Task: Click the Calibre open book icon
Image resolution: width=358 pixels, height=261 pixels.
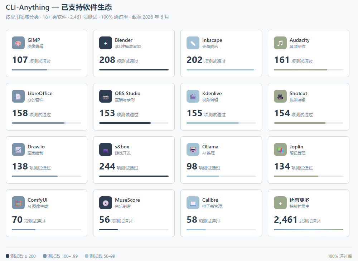Action: point(193,203)
